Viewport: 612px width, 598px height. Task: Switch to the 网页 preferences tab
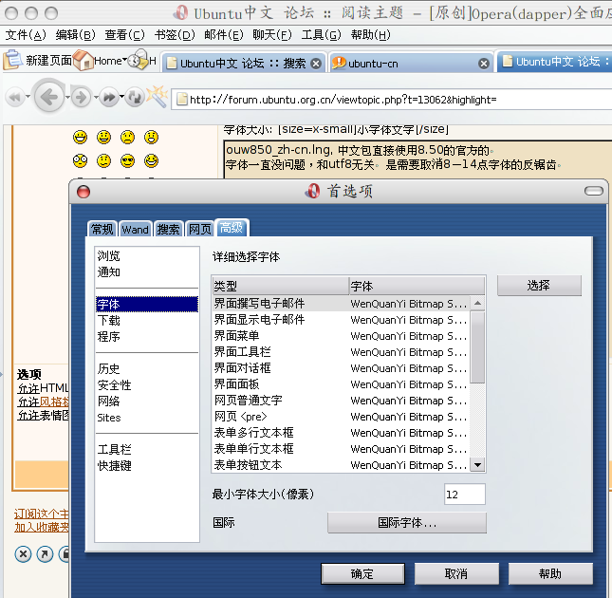[x=200, y=229]
